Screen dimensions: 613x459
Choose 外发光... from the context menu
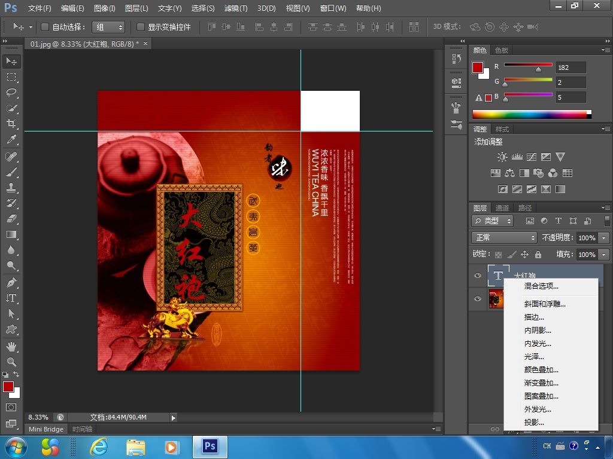pyautogui.click(x=551, y=409)
